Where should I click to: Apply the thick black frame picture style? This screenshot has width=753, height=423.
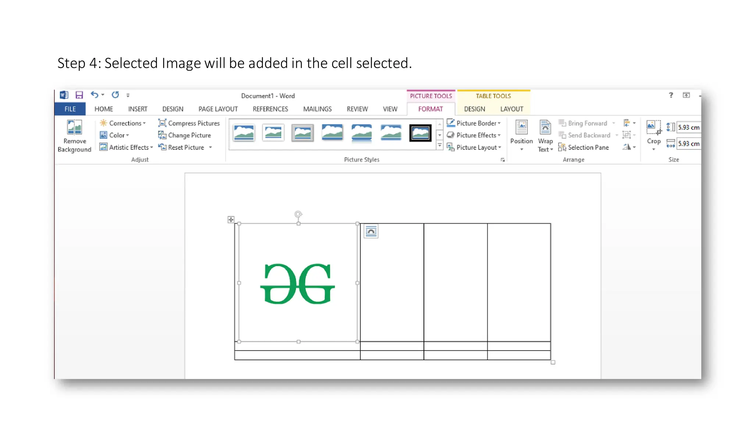pyautogui.click(x=420, y=133)
